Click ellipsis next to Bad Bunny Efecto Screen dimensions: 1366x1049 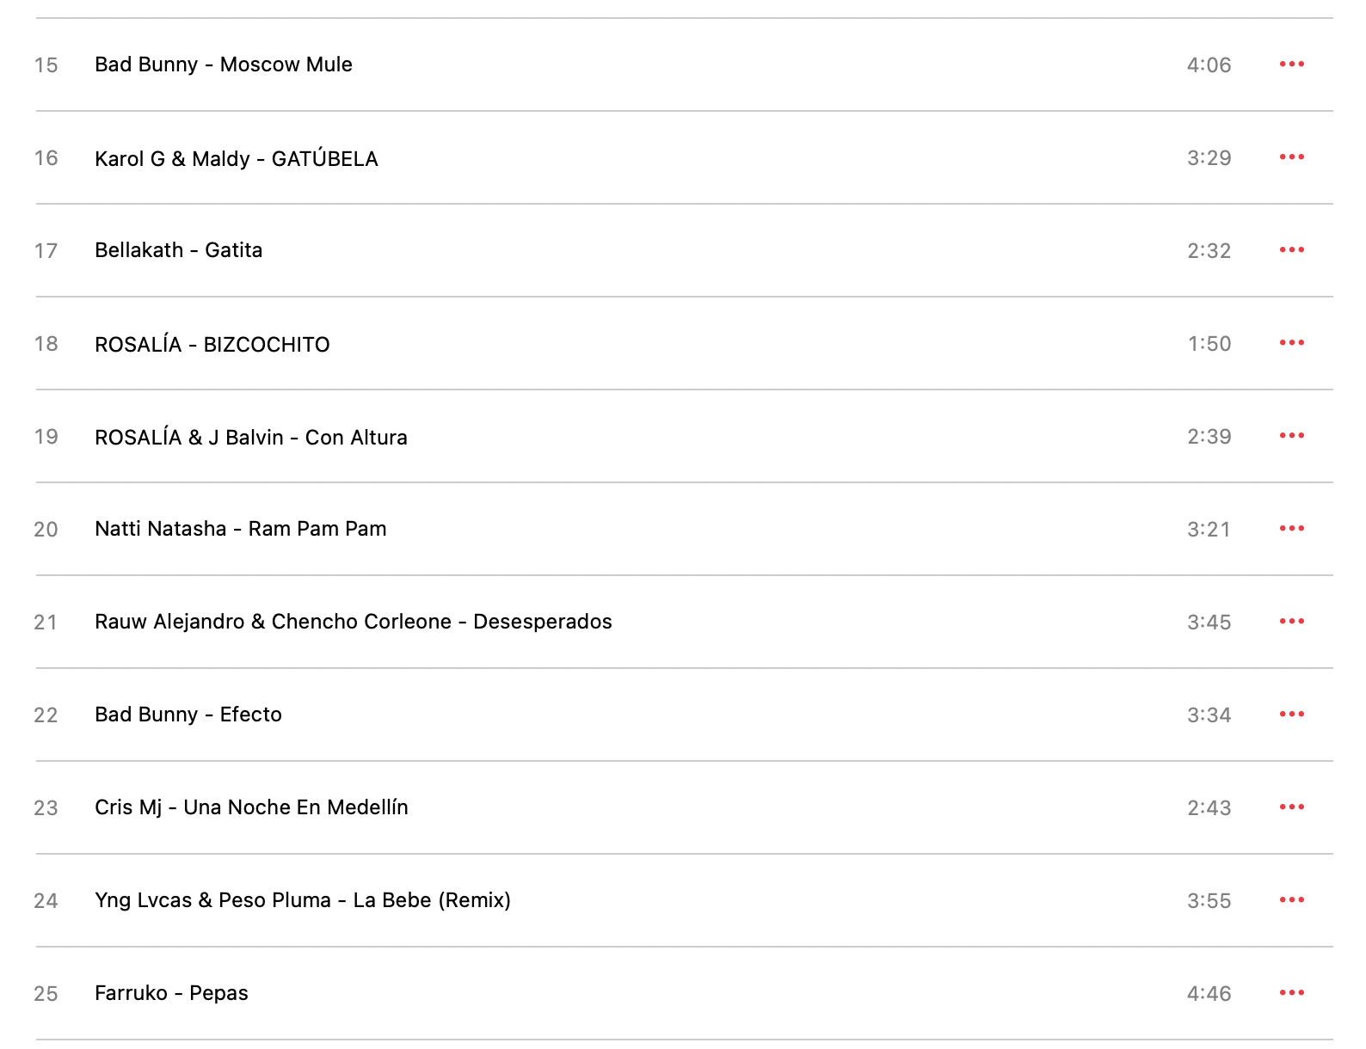[1291, 715]
